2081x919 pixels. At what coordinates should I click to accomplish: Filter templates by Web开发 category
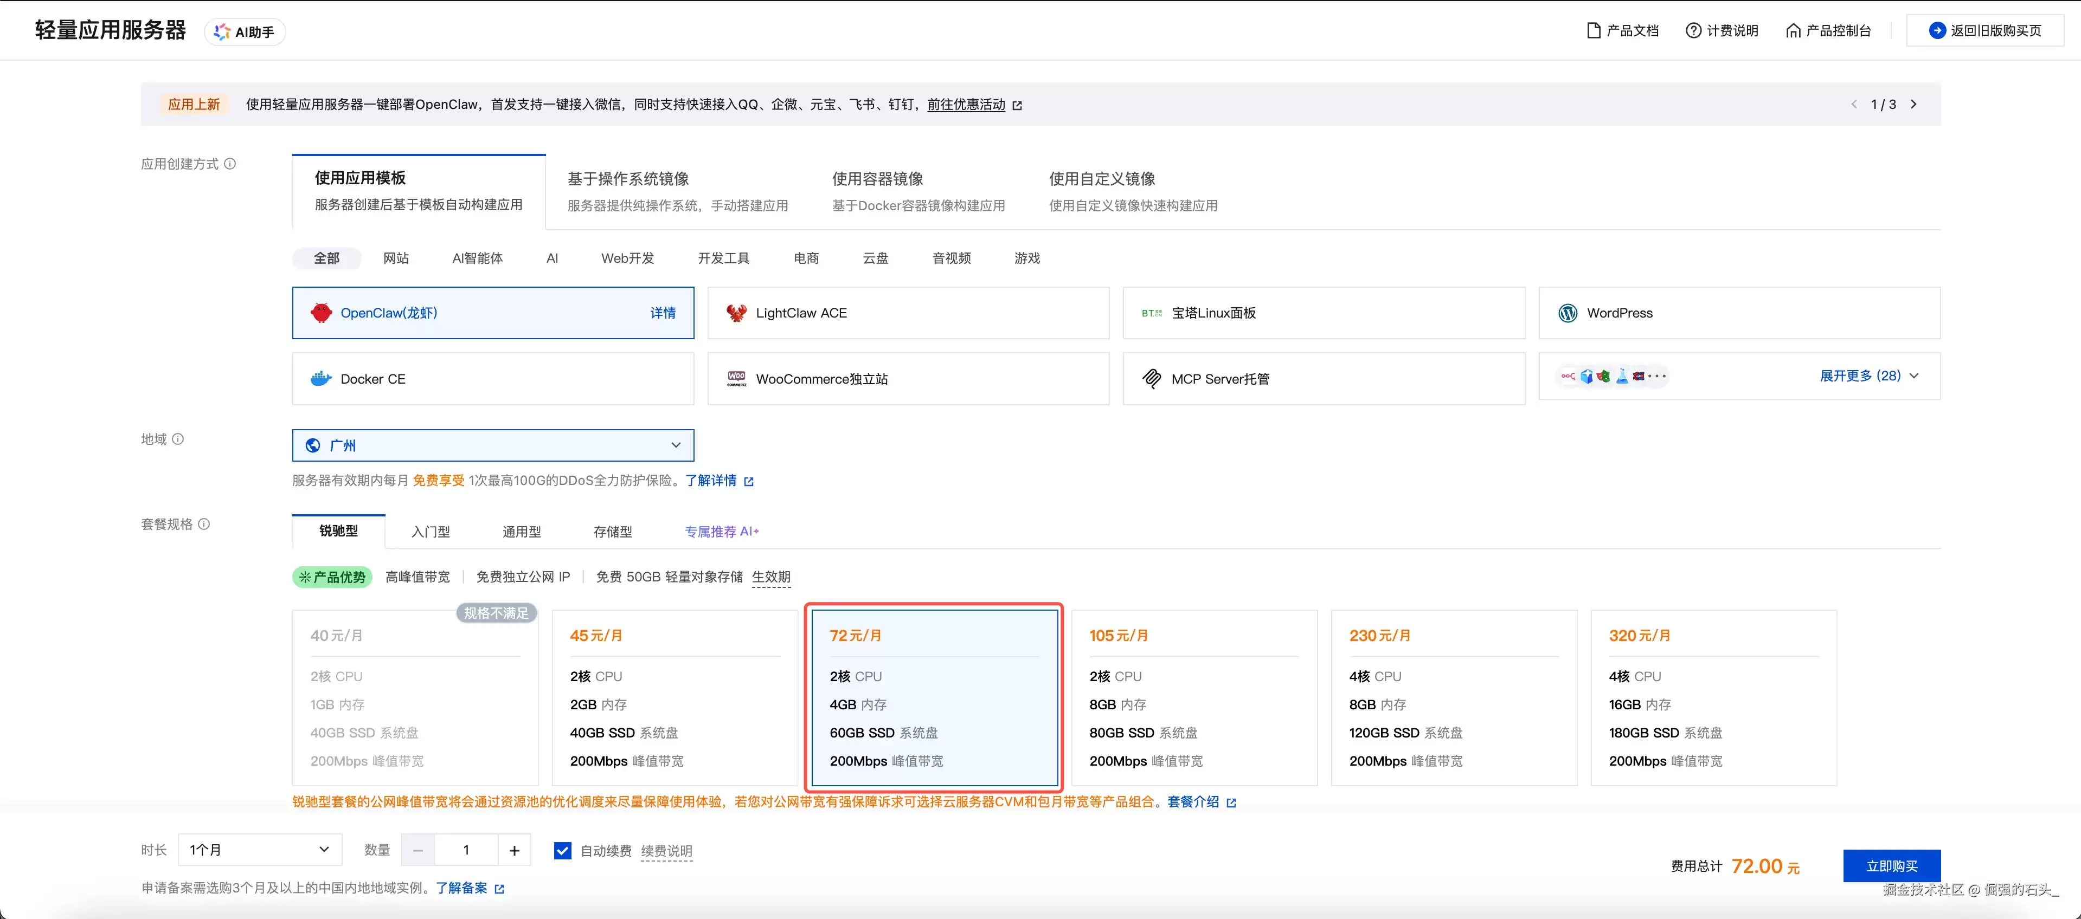pos(628,258)
